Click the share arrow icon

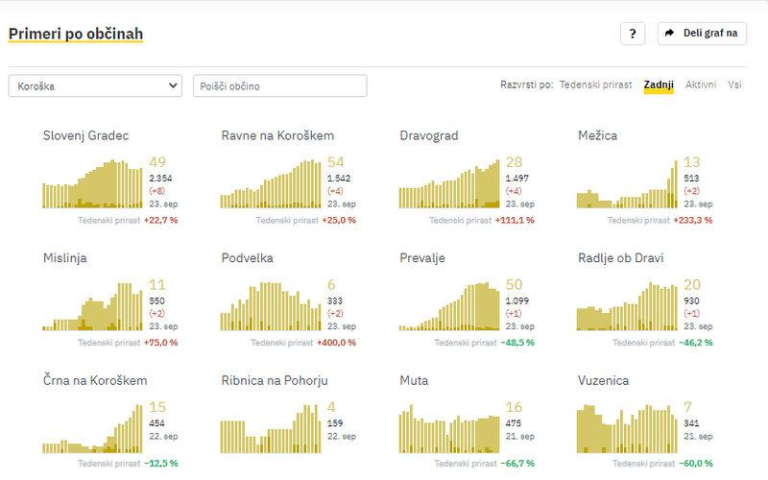click(670, 34)
